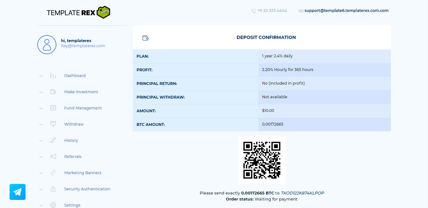The width and height of the screenshot is (428, 208).
Task: Click the Security Authentication padlock icon
Action: [x=53, y=189]
